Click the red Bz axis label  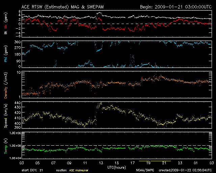[x=6, y=26]
